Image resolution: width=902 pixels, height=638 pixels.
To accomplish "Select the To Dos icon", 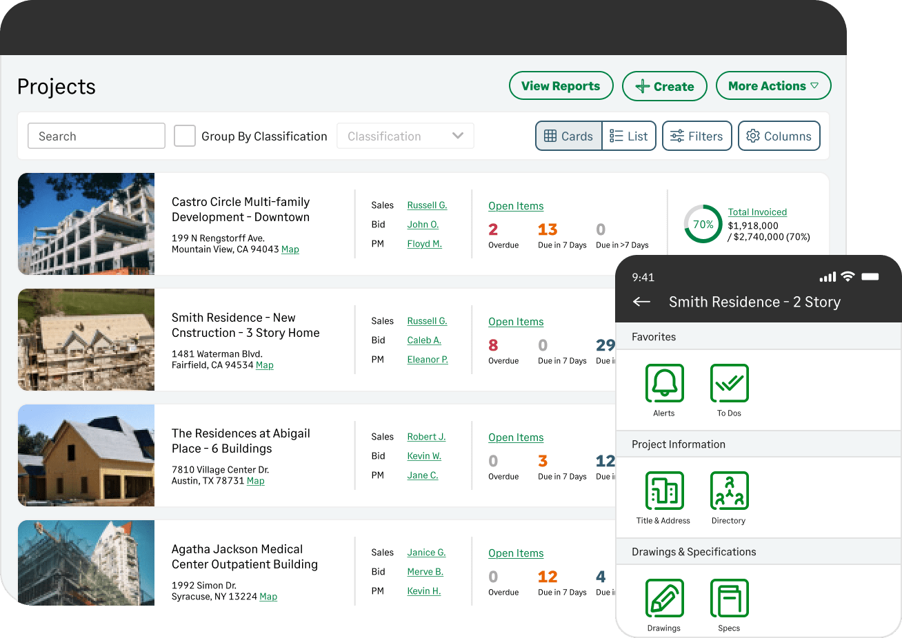I will (729, 384).
